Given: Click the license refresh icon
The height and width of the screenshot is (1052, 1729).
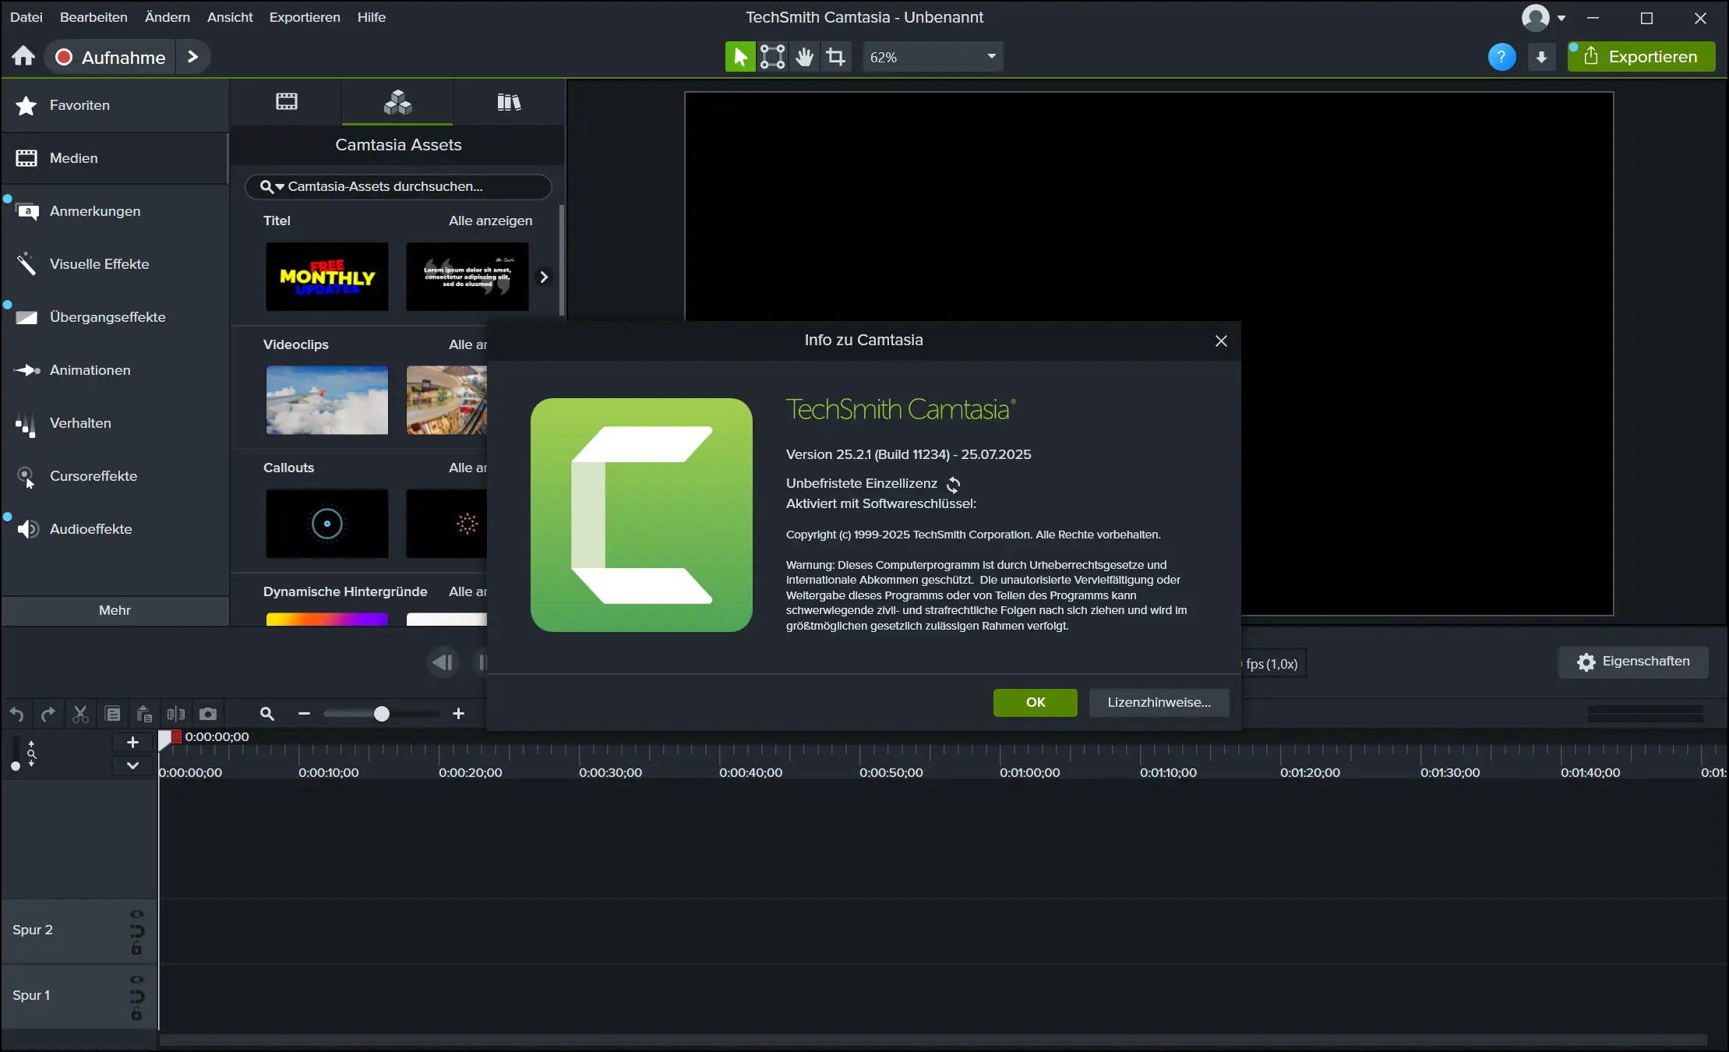Looking at the screenshot, I should 954,485.
